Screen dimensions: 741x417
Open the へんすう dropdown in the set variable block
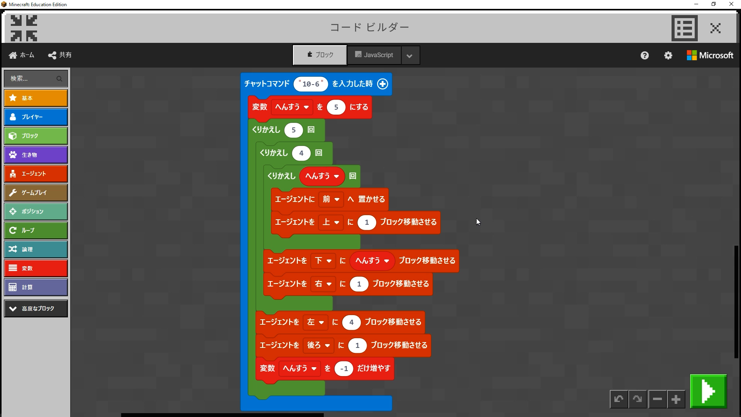coord(292,107)
